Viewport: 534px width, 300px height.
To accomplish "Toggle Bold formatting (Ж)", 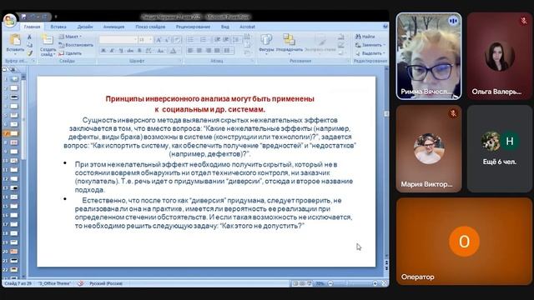I will [103, 51].
